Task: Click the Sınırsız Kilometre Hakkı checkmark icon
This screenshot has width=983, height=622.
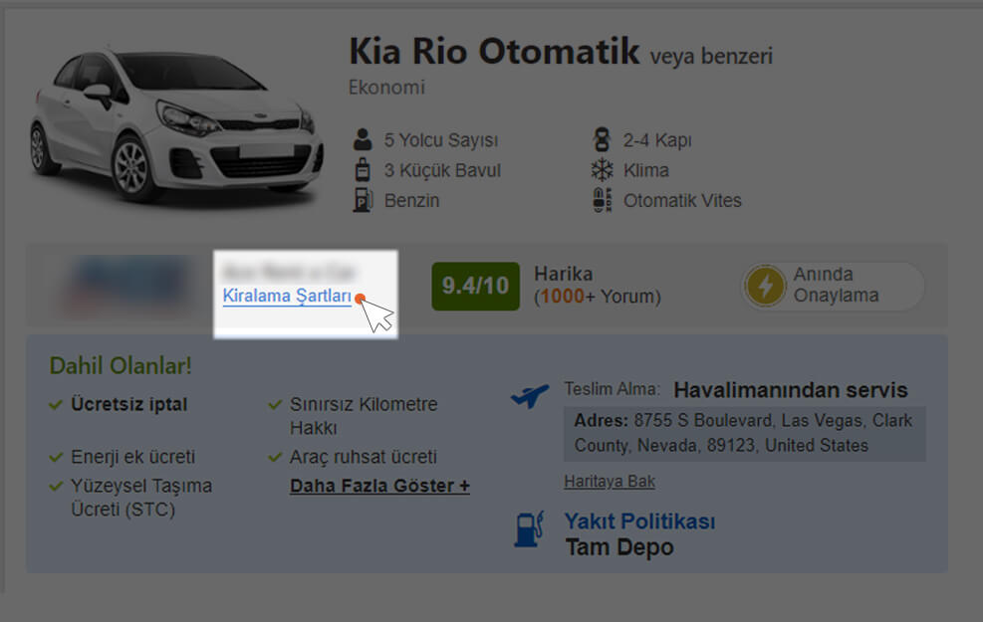Action: click(275, 405)
